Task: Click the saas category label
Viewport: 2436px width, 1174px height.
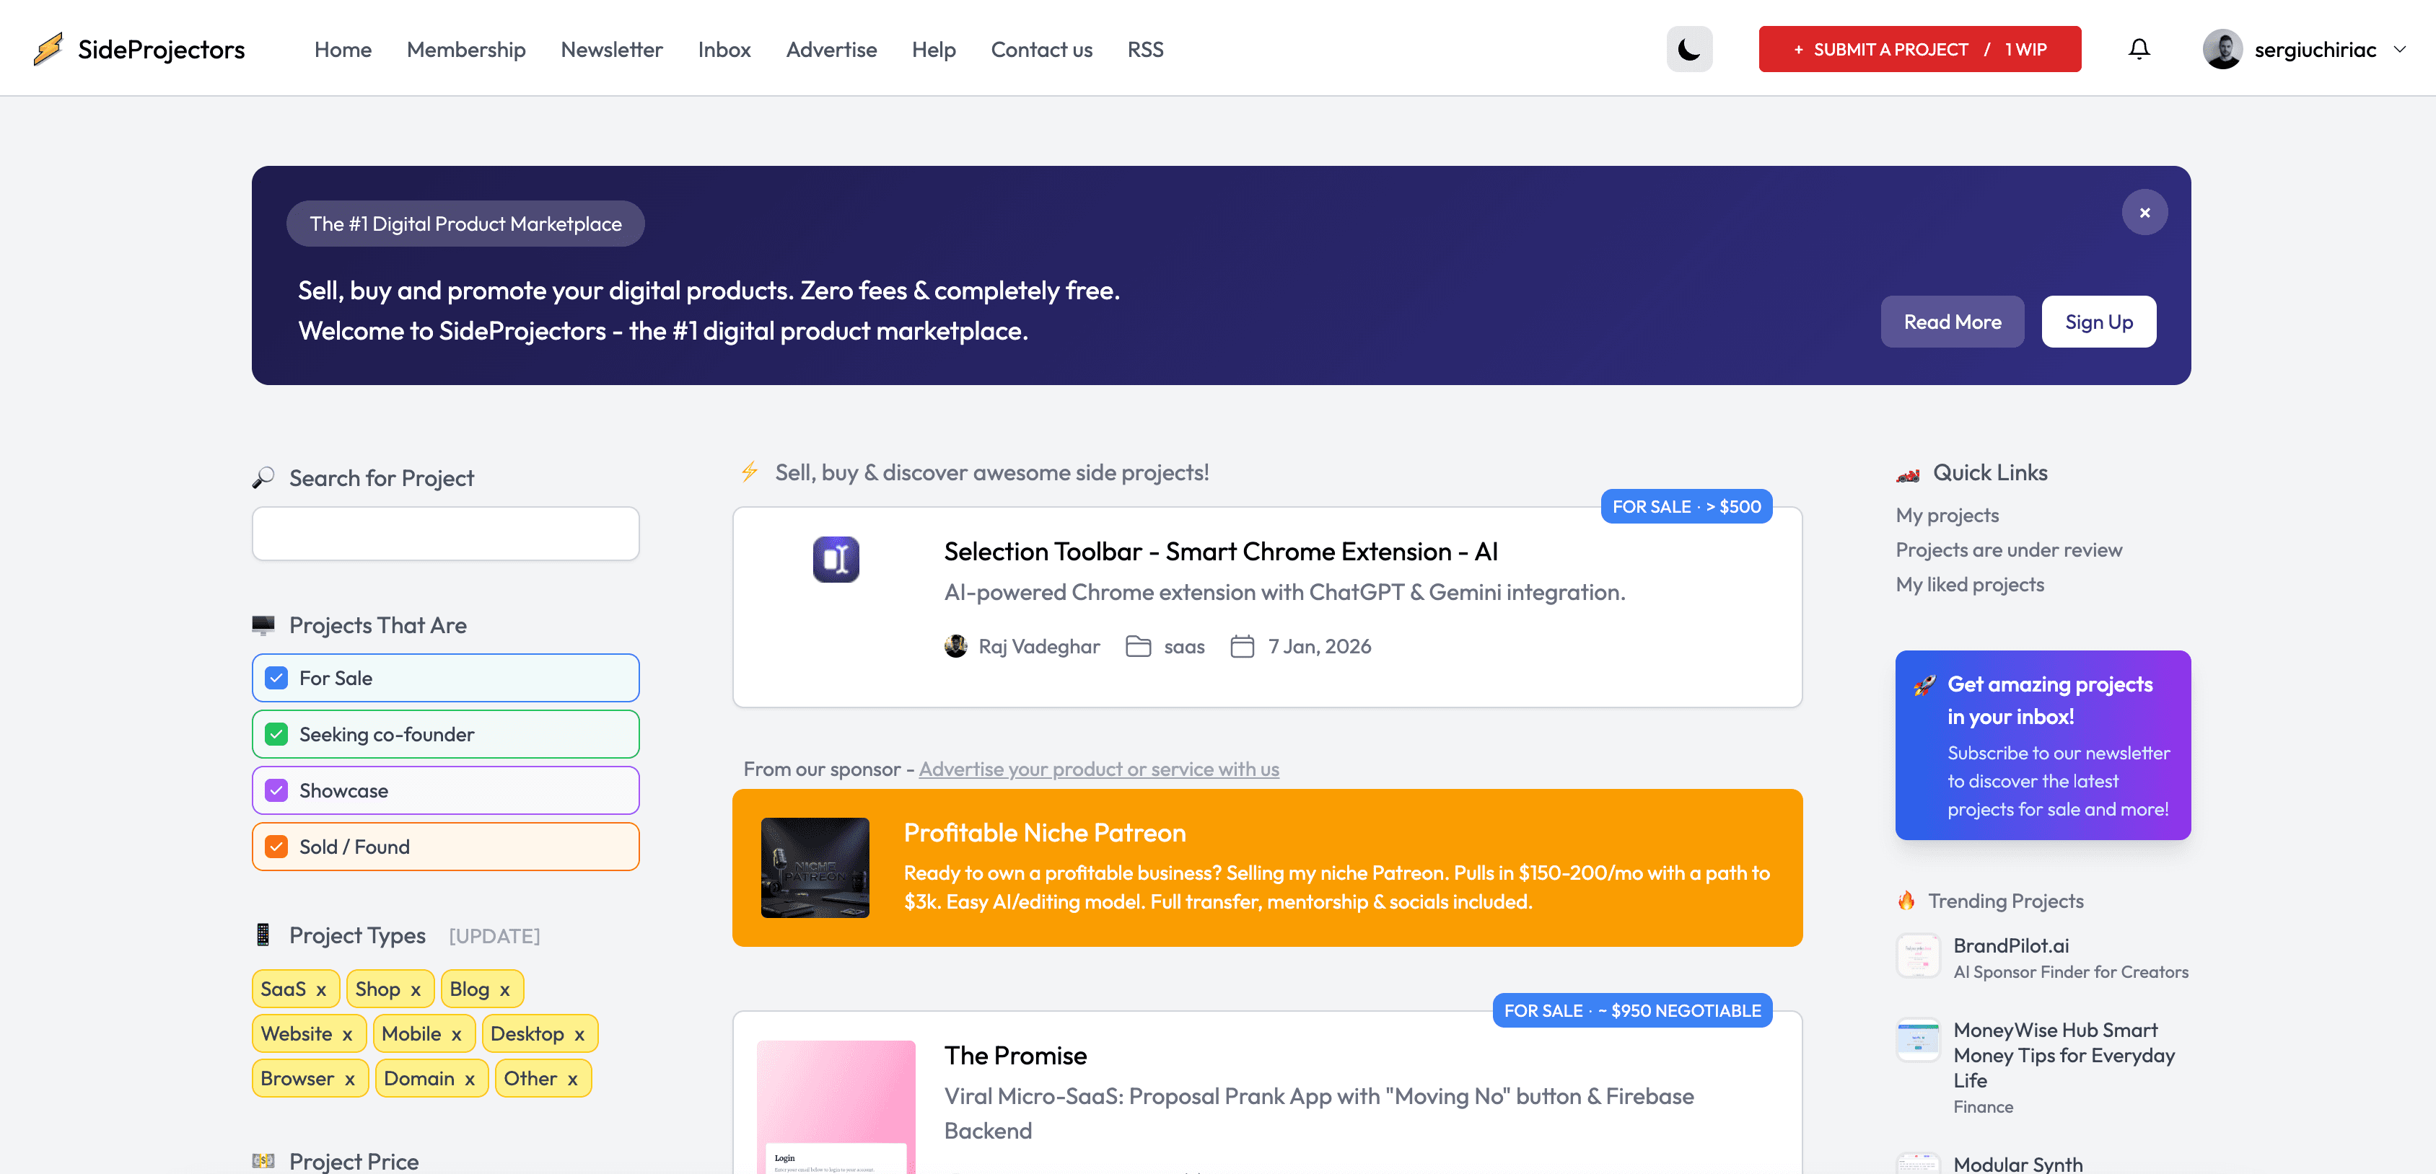Action: pos(1184,647)
